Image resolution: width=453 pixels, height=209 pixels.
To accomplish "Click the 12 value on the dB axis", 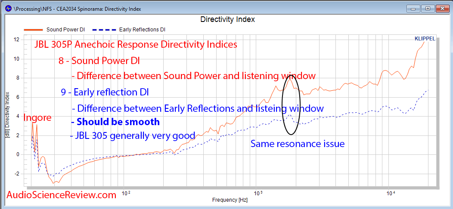I will pyautogui.click(x=16, y=40).
